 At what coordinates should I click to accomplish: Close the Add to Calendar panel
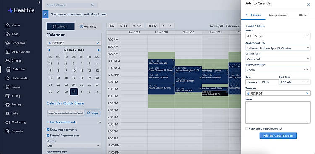click(308, 5)
